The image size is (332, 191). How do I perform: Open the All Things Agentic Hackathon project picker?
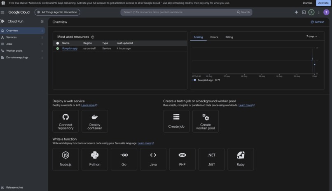[x=57, y=12]
